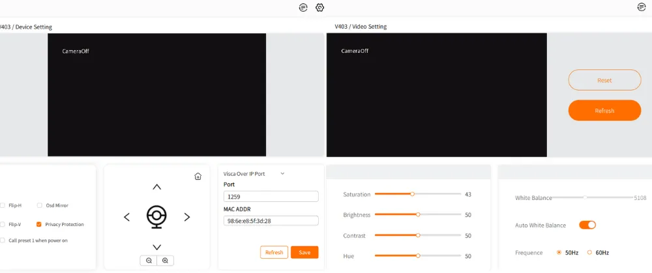
Task: Open the list icon in Video Setting header
Action: pyautogui.click(x=642, y=7)
